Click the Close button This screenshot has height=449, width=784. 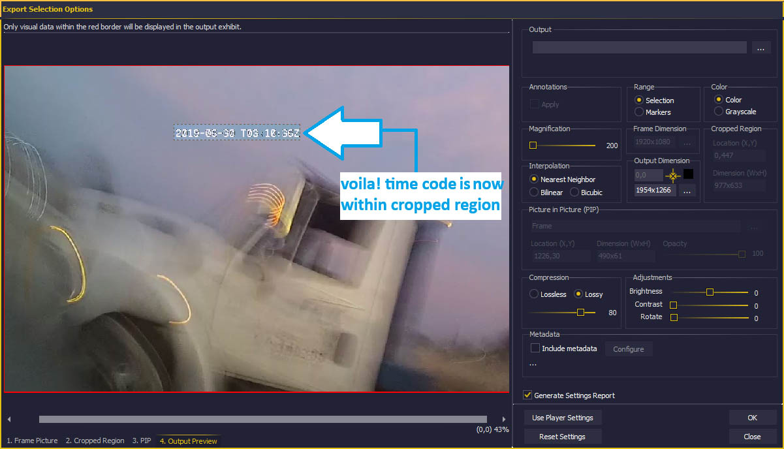[x=752, y=437]
